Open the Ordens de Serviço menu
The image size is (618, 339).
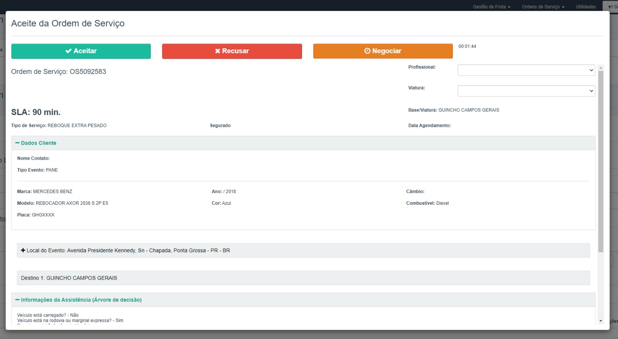pos(543,7)
